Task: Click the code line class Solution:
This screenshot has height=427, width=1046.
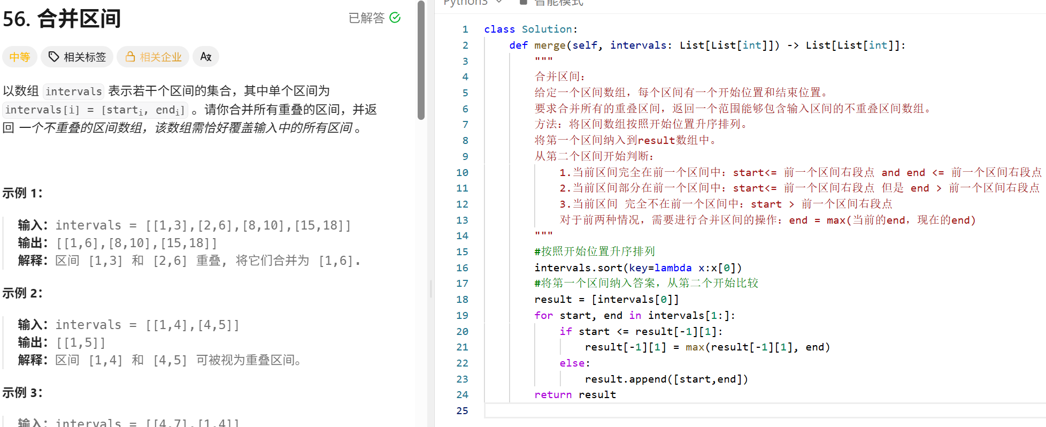Action: tap(530, 29)
